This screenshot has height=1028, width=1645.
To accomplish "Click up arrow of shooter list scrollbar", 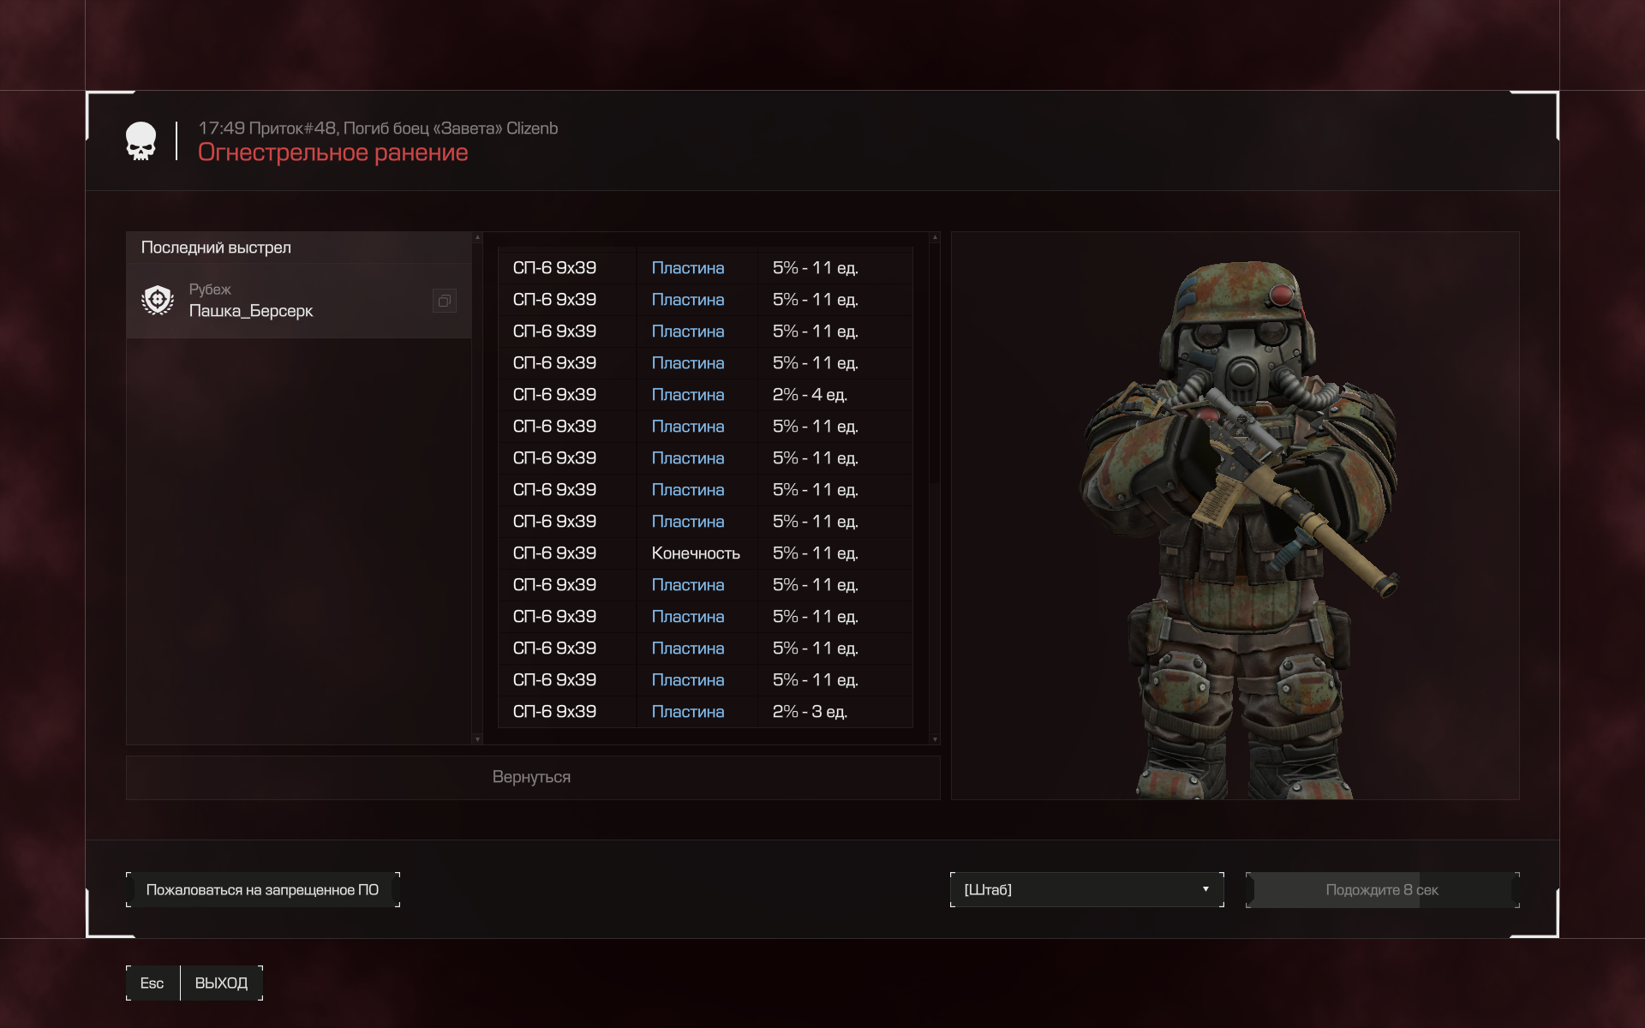I will [x=477, y=237].
